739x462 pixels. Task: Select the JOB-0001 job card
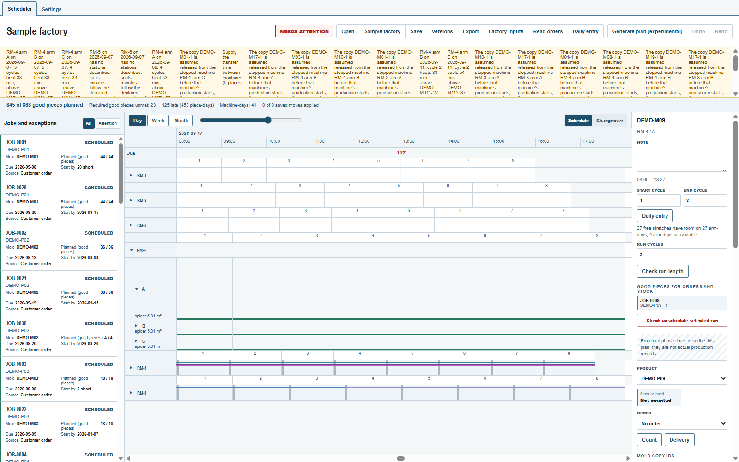[59, 158]
